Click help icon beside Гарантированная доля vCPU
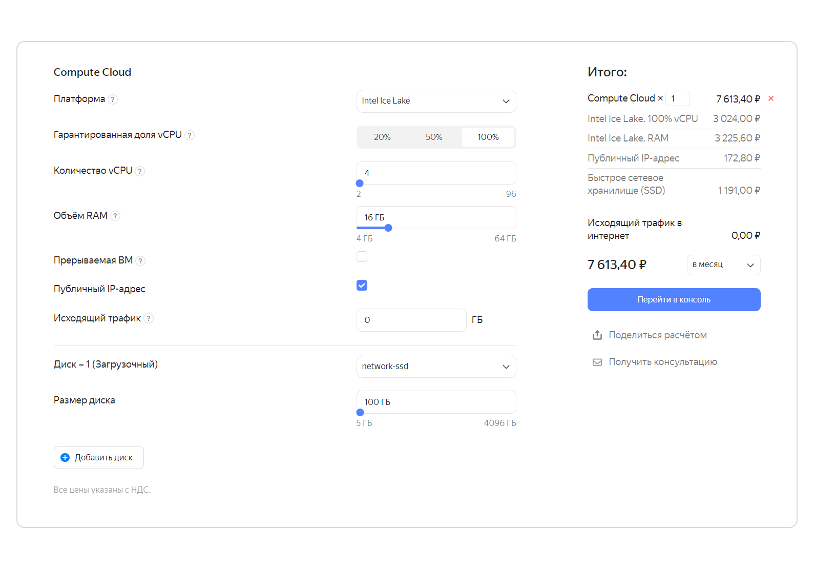814x569 pixels. [x=190, y=135]
